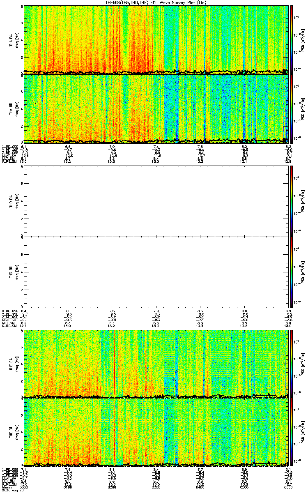Click the THE B∥ spectrogram panel
Viewport: 308px width, 493px height.
(156, 433)
